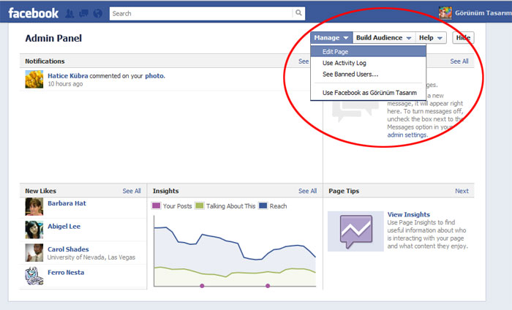Click the View Insights chart icon
Image resolution: width=512 pixels, height=310 pixels.
tap(356, 231)
